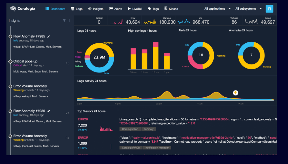288x164 pixels.
Task: Open the binary_search error message
Action: click(198, 121)
